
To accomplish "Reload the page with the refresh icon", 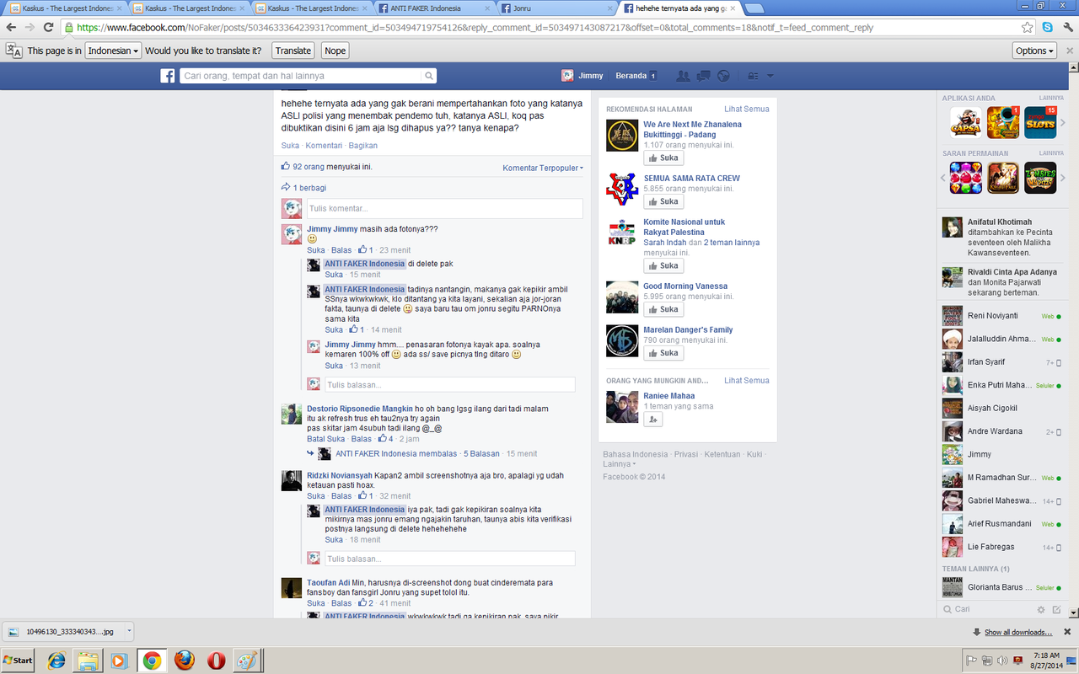I will pyautogui.click(x=49, y=27).
